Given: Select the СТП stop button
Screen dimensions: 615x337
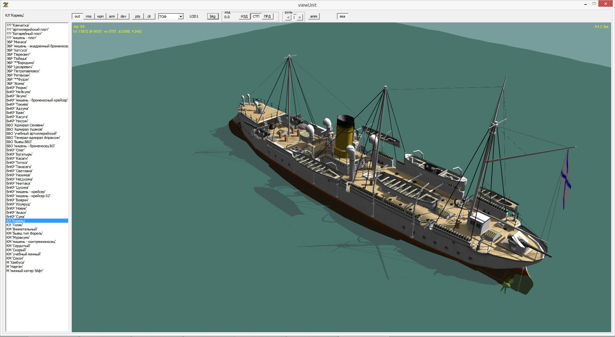Looking at the screenshot, I should tap(256, 16).
